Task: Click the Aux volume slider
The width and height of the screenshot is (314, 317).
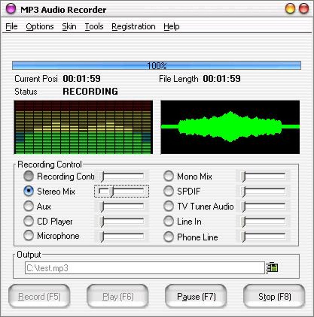Action: pos(122,206)
